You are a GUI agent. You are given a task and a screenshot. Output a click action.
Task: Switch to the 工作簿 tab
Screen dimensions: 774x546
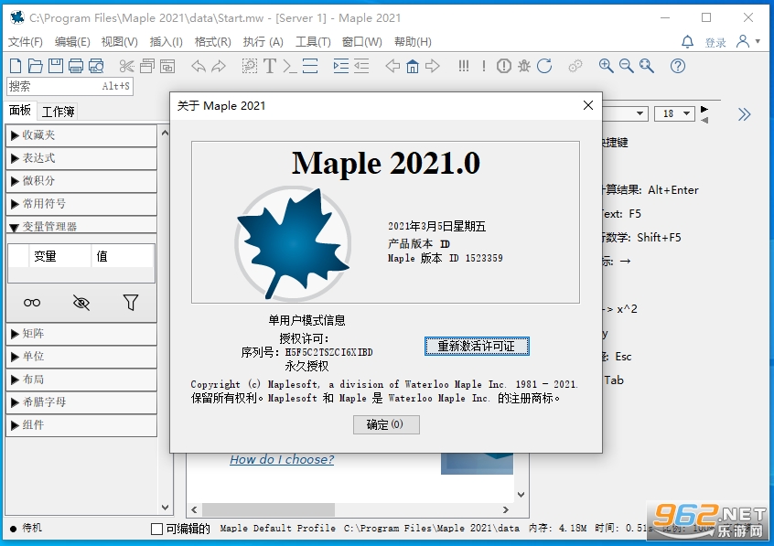[x=58, y=112]
